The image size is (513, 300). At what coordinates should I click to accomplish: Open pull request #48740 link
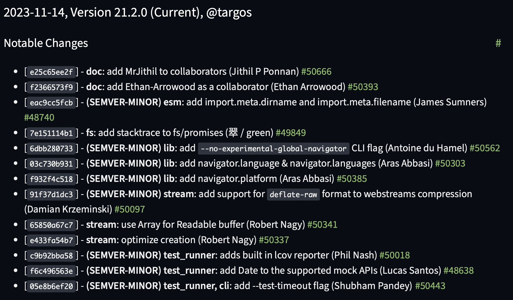click(x=39, y=118)
